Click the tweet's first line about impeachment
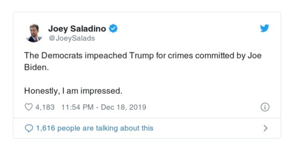Viewport: 294px width, 152px height. pyautogui.click(x=143, y=56)
